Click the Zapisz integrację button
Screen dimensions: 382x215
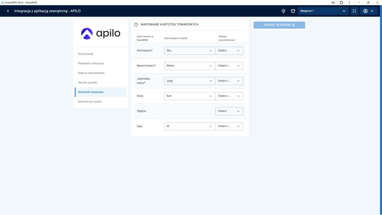point(279,25)
